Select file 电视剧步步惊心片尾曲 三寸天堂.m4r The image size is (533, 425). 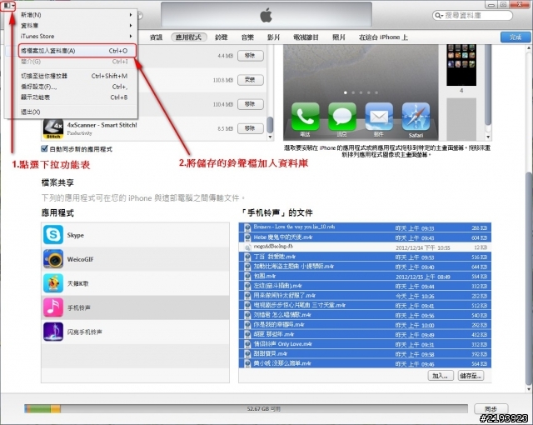(365, 305)
